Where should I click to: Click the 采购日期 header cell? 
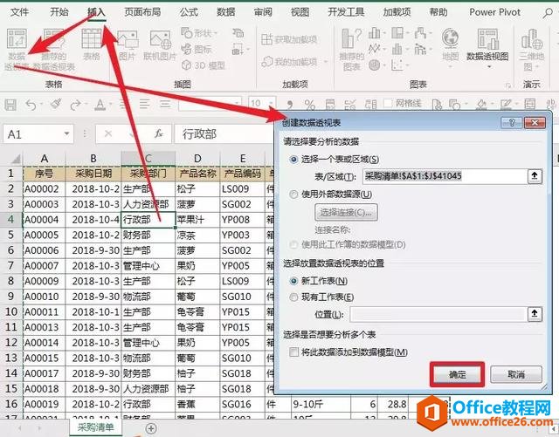click(x=93, y=174)
